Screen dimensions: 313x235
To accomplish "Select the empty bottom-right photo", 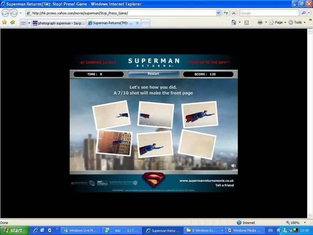I will click(x=197, y=144).
